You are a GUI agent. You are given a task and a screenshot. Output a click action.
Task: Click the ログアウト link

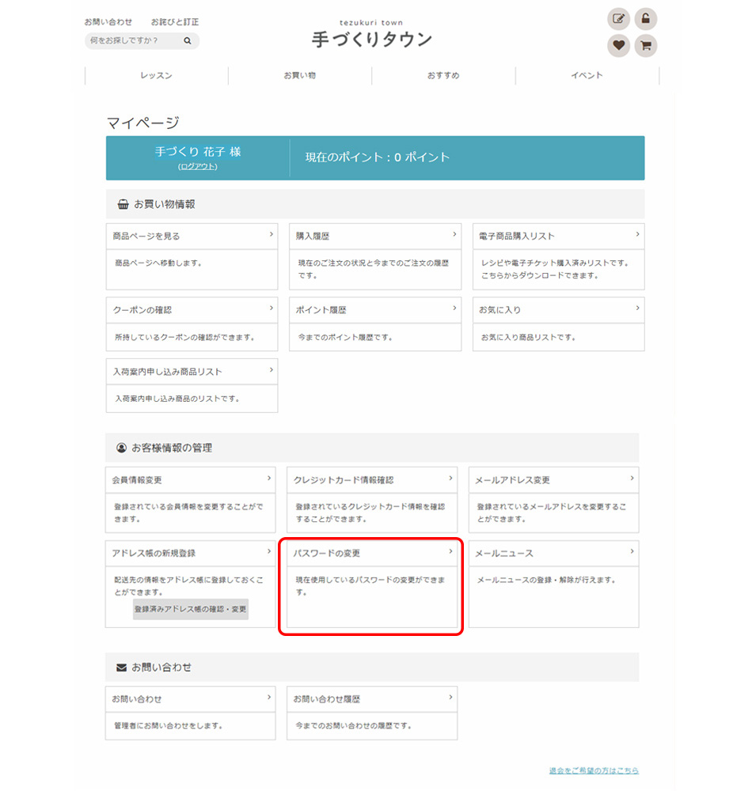(x=197, y=166)
